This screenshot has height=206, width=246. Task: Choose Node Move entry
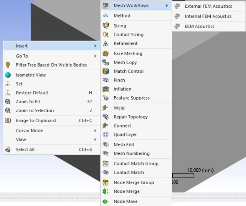(x=136, y=201)
